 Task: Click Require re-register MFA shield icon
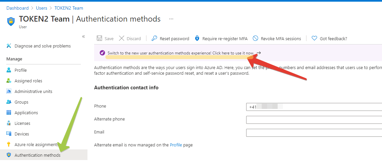(x=197, y=39)
